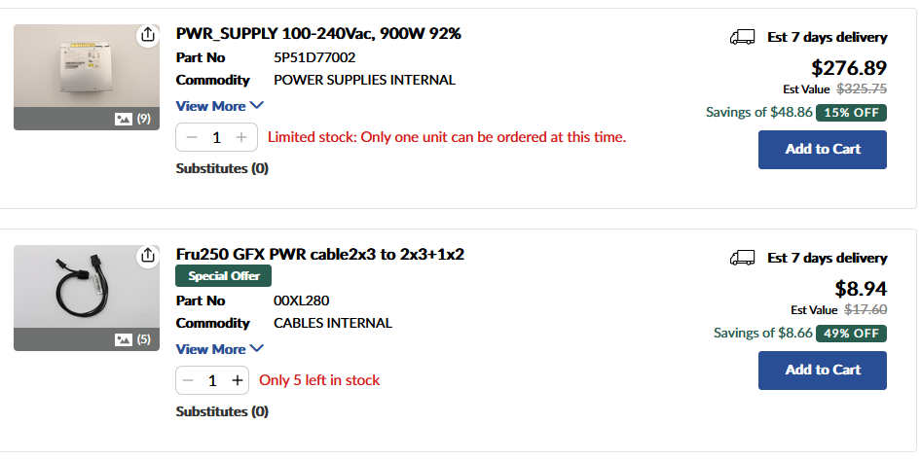
Task: Open Fru250 GFX PWR cable title link
Action: coord(319,255)
